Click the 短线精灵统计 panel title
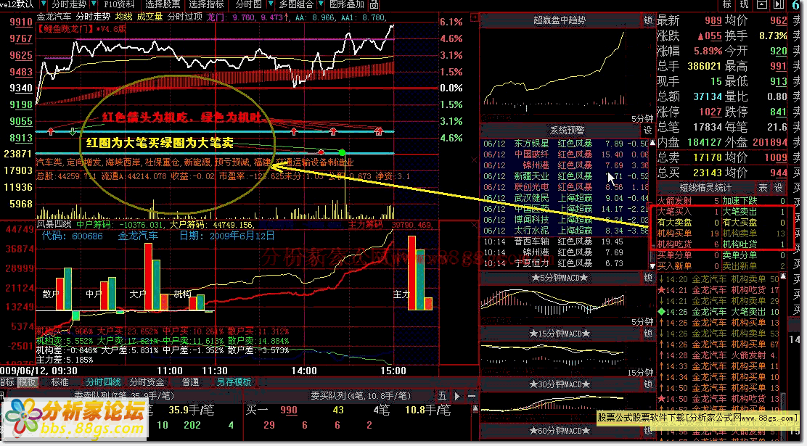The height and width of the screenshot is (446, 807). (705, 188)
